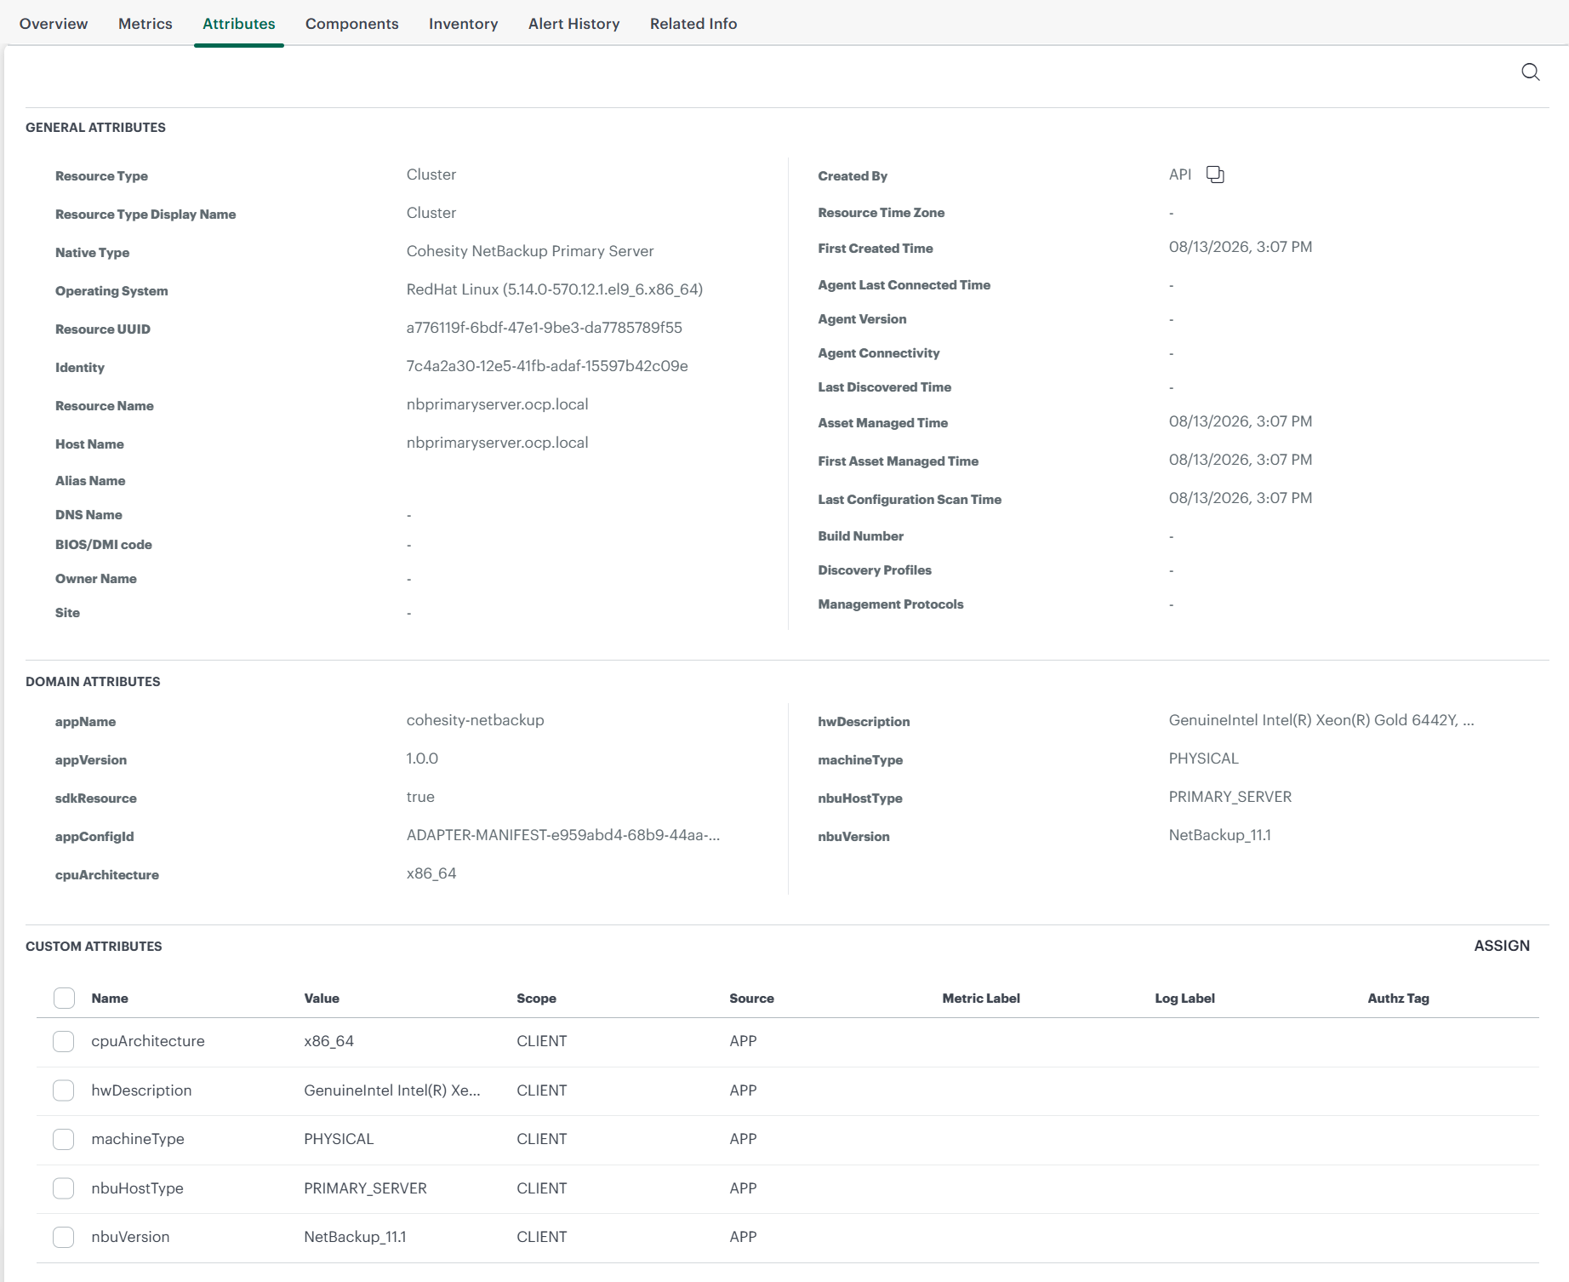Click the Name column header
Screen dimensions: 1569x1282
tap(110, 999)
